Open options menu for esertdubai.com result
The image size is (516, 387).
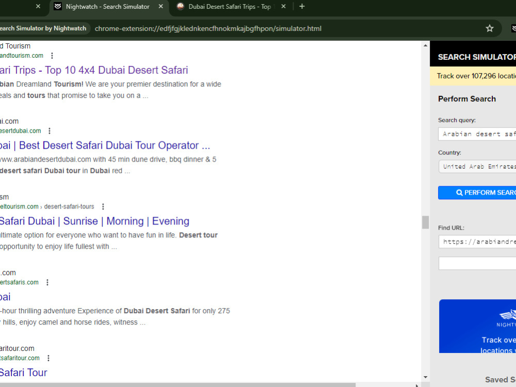pyautogui.click(x=50, y=131)
